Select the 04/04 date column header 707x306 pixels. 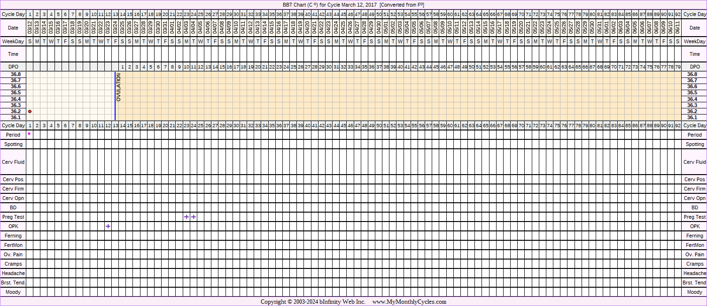(194, 28)
